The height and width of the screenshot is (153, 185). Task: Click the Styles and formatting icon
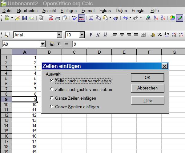click(x=7, y=35)
